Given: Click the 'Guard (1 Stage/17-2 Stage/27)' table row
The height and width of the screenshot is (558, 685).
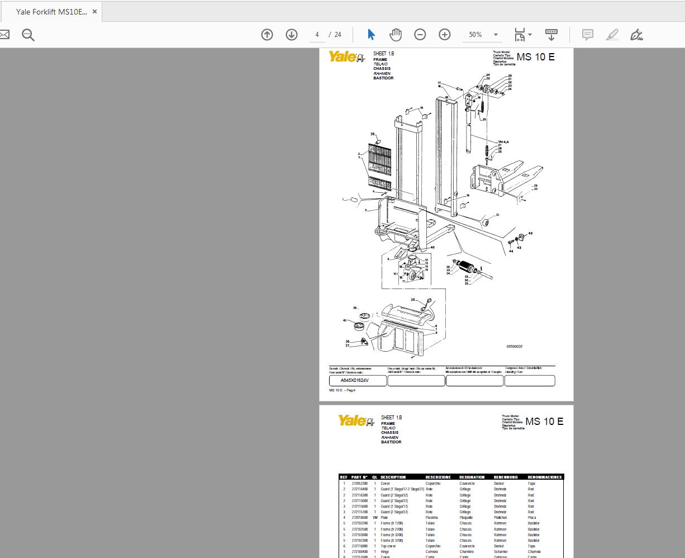Looking at the screenshot, I should click(451, 489).
